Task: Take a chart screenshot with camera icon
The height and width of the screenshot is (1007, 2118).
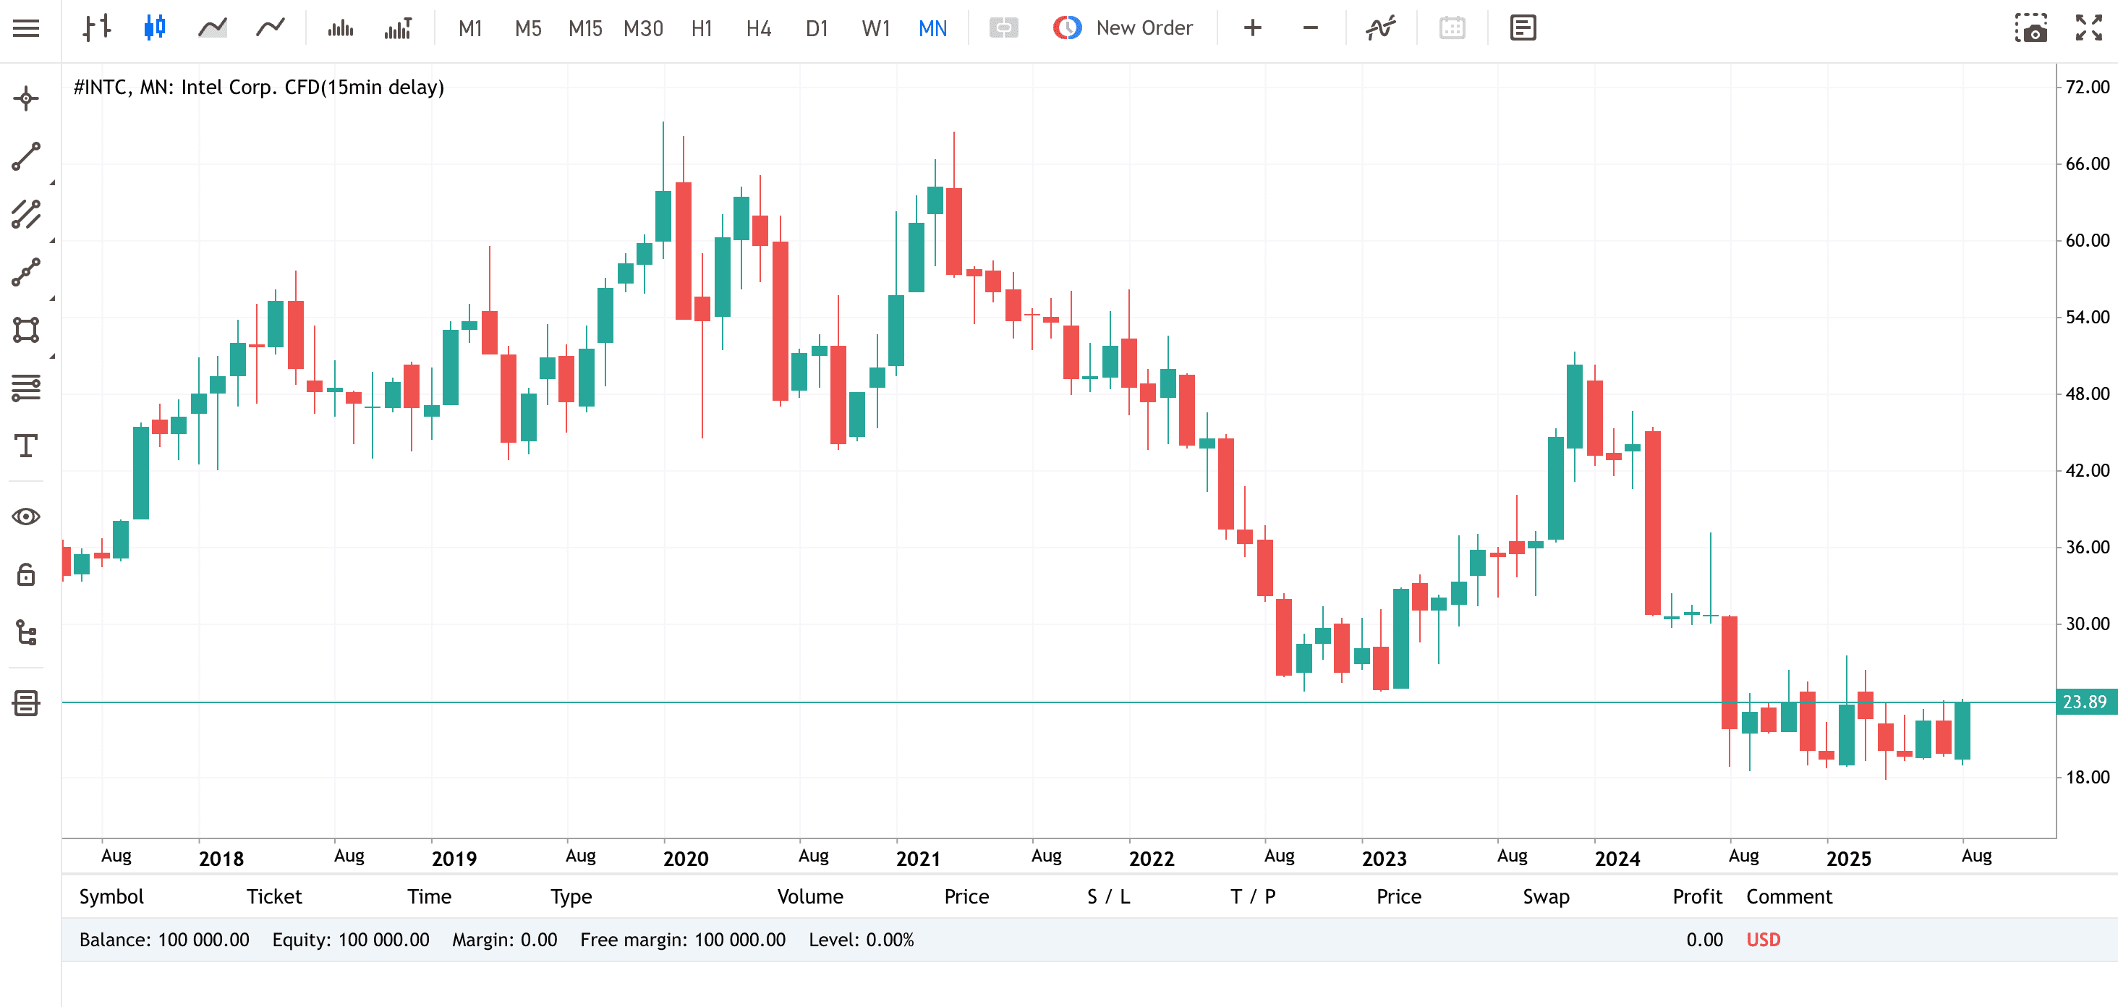Action: pyautogui.click(x=2031, y=28)
